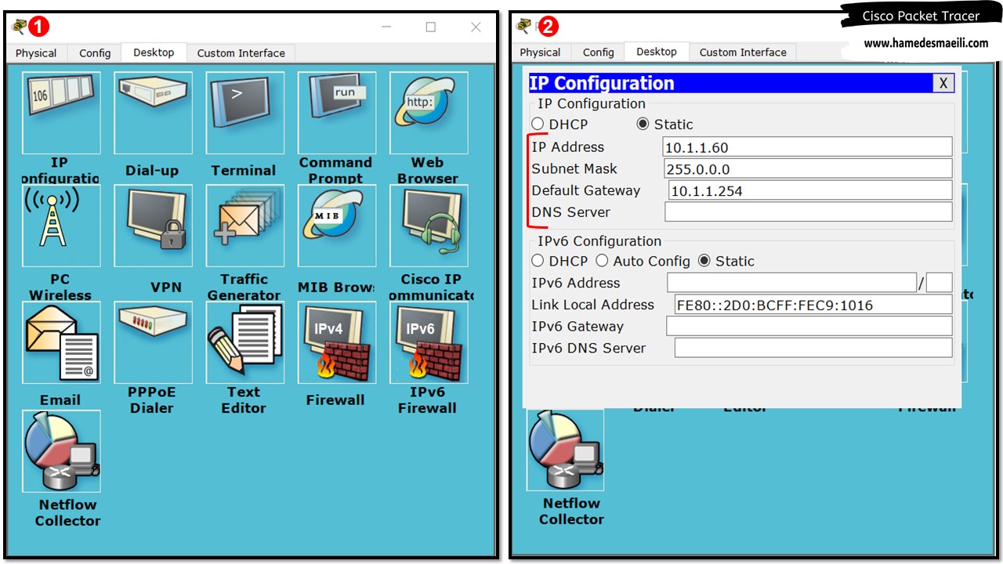
Task: Open the IPv6 Firewall icon
Action: coord(429,342)
